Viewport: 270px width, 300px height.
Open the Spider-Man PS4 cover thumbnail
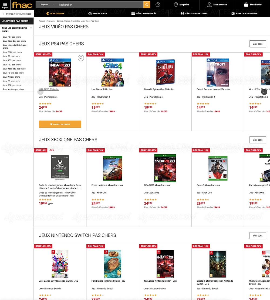[x=165, y=72]
